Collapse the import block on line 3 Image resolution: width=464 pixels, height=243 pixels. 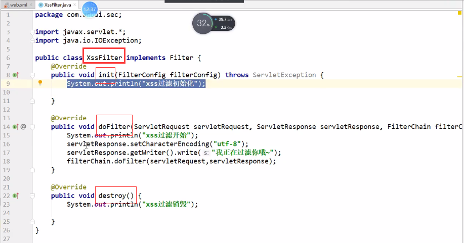tap(32, 32)
